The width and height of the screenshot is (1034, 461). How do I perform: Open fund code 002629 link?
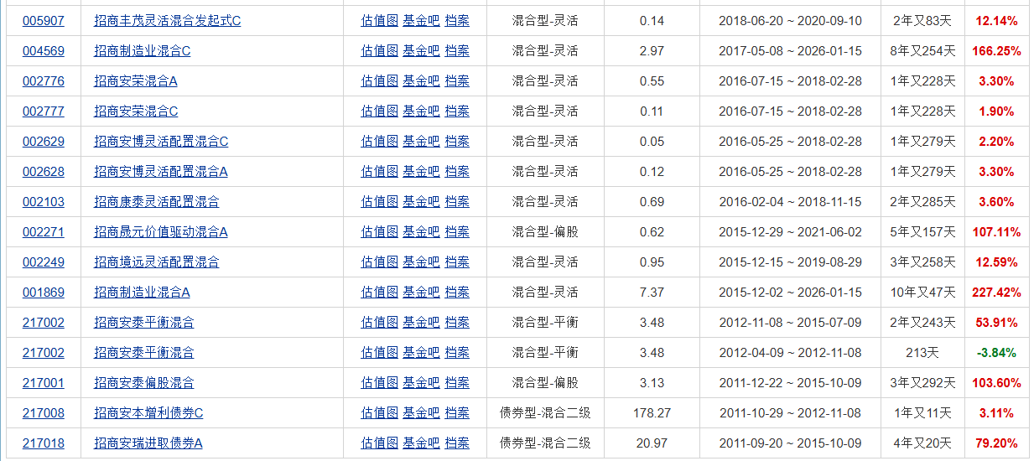43,142
